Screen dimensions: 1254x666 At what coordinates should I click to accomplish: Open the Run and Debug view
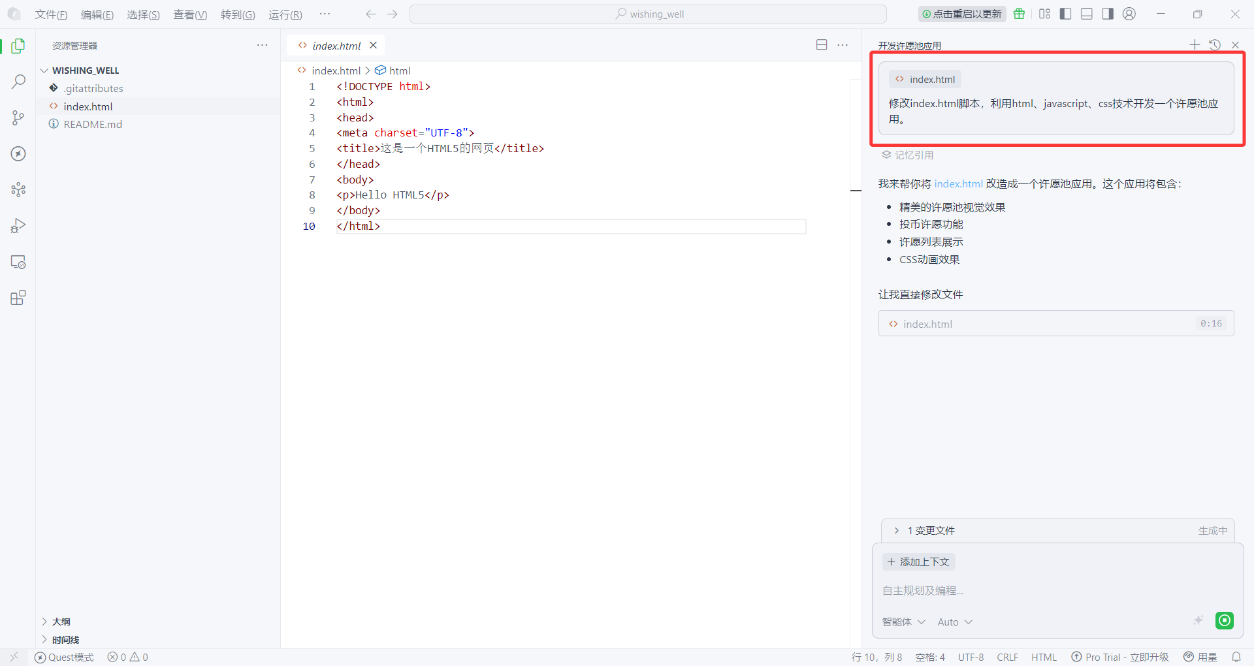pos(18,226)
